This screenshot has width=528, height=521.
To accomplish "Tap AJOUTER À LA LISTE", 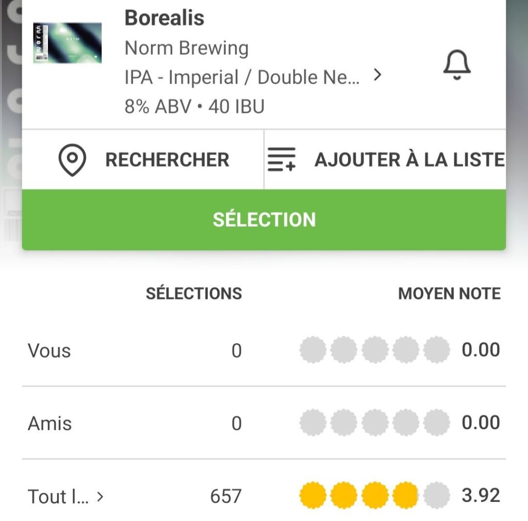I will 409,160.
